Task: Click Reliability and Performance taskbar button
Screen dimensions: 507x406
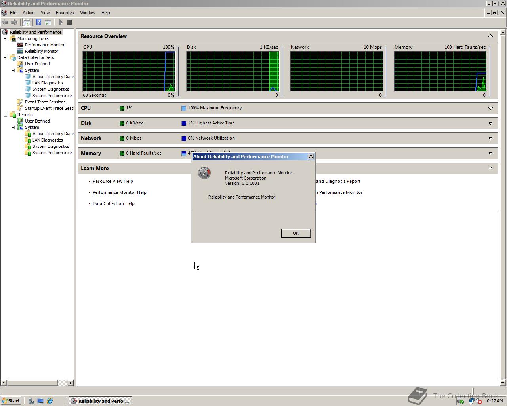Action: 100,401
